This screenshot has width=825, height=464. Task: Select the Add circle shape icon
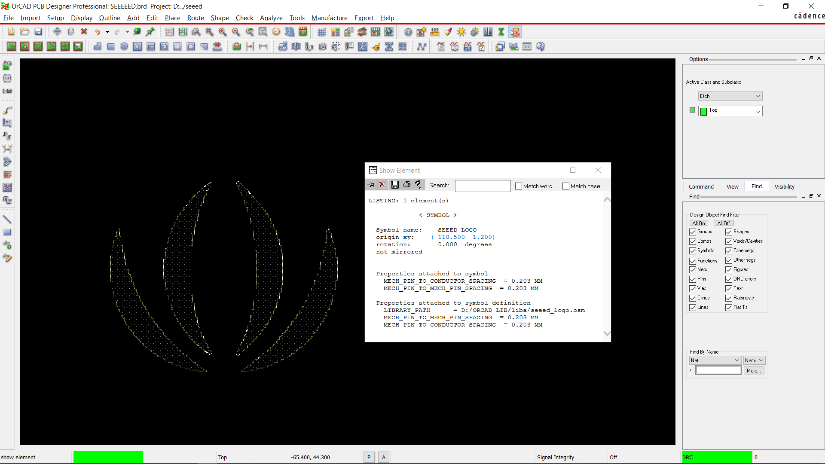124,46
